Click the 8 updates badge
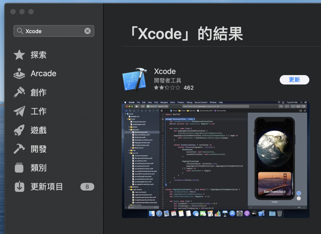321x234 pixels. click(x=87, y=186)
